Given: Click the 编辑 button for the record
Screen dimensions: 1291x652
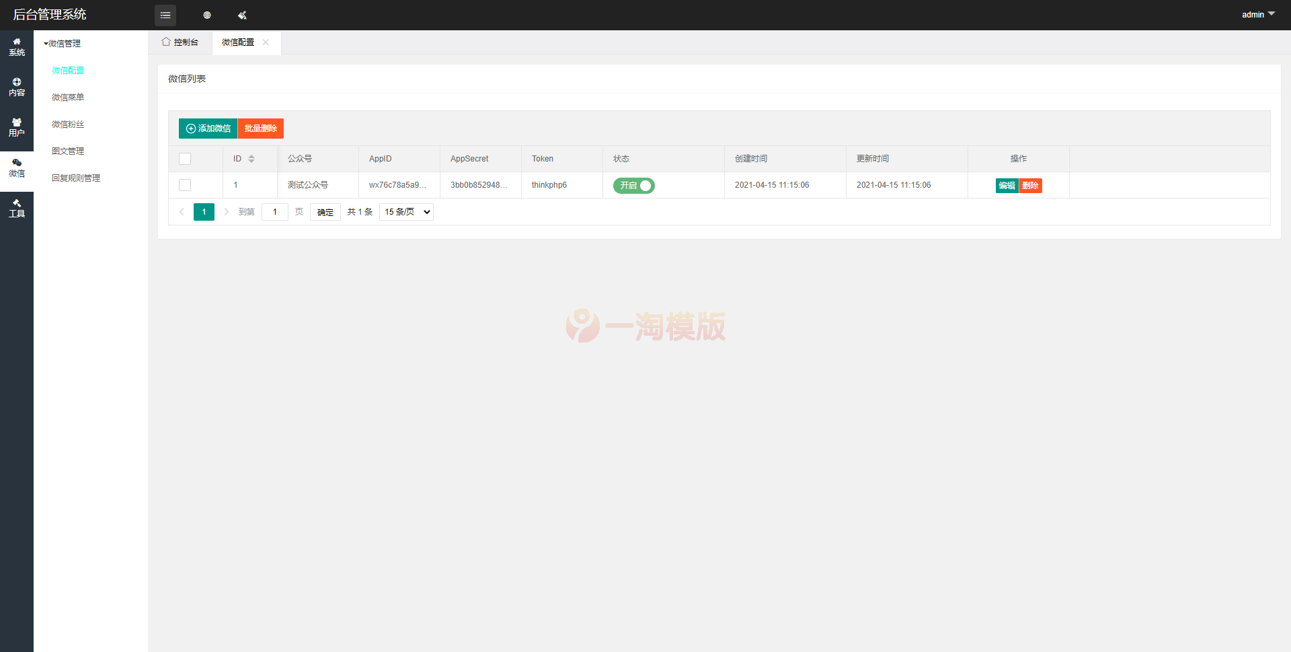Looking at the screenshot, I should pos(1007,185).
